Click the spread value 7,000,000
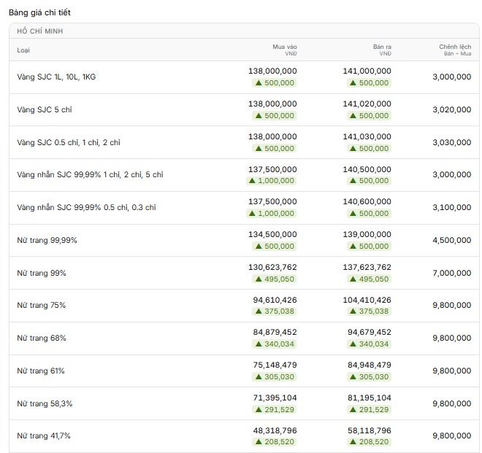 pyautogui.click(x=452, y=273)
